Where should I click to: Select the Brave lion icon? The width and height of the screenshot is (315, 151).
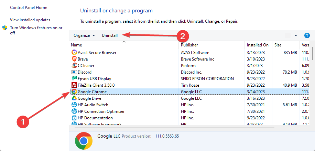(74, 59)
